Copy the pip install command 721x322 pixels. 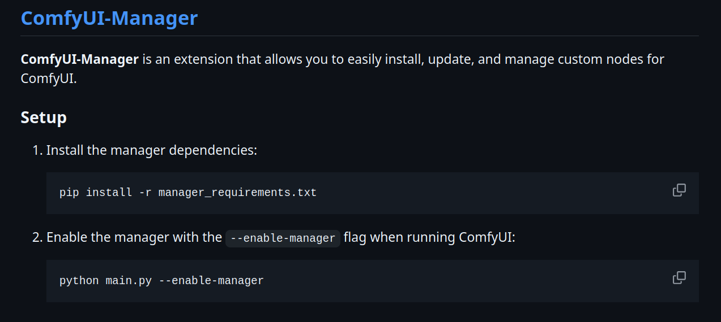pyautogui.click(x=679, y=190)
